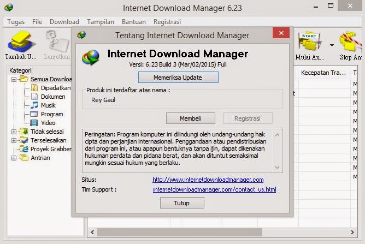This screenshot has height=244, width=365.
Task: Select the Terselesaikan checkmark folder icon
Action: pos(23,140)
